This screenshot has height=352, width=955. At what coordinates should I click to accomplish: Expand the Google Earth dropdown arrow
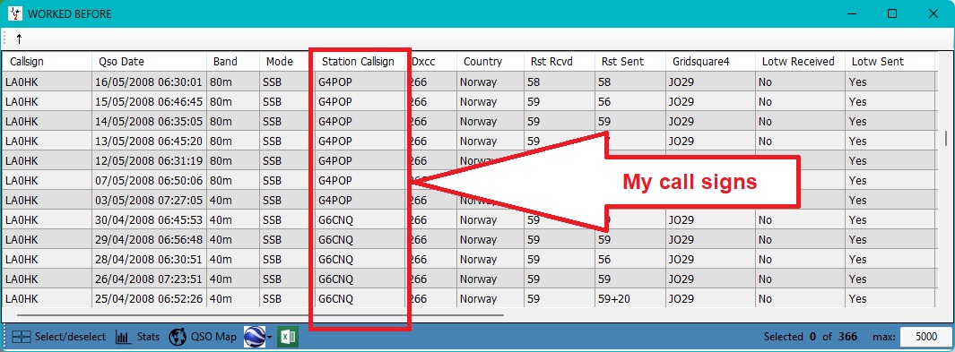pos(269,338)
